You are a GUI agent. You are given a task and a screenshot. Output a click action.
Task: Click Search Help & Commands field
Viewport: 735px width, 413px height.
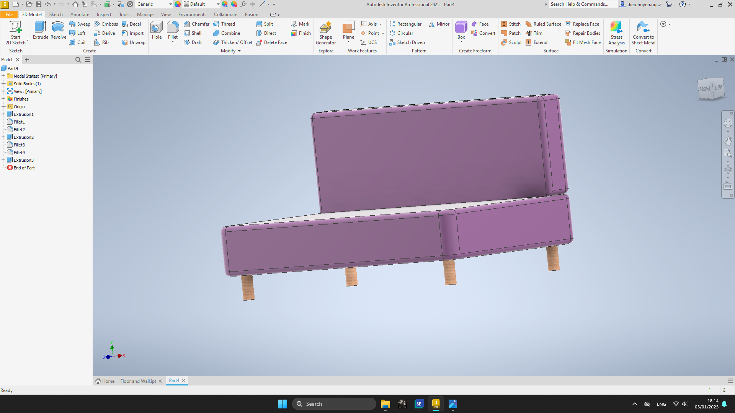point(583,4)
